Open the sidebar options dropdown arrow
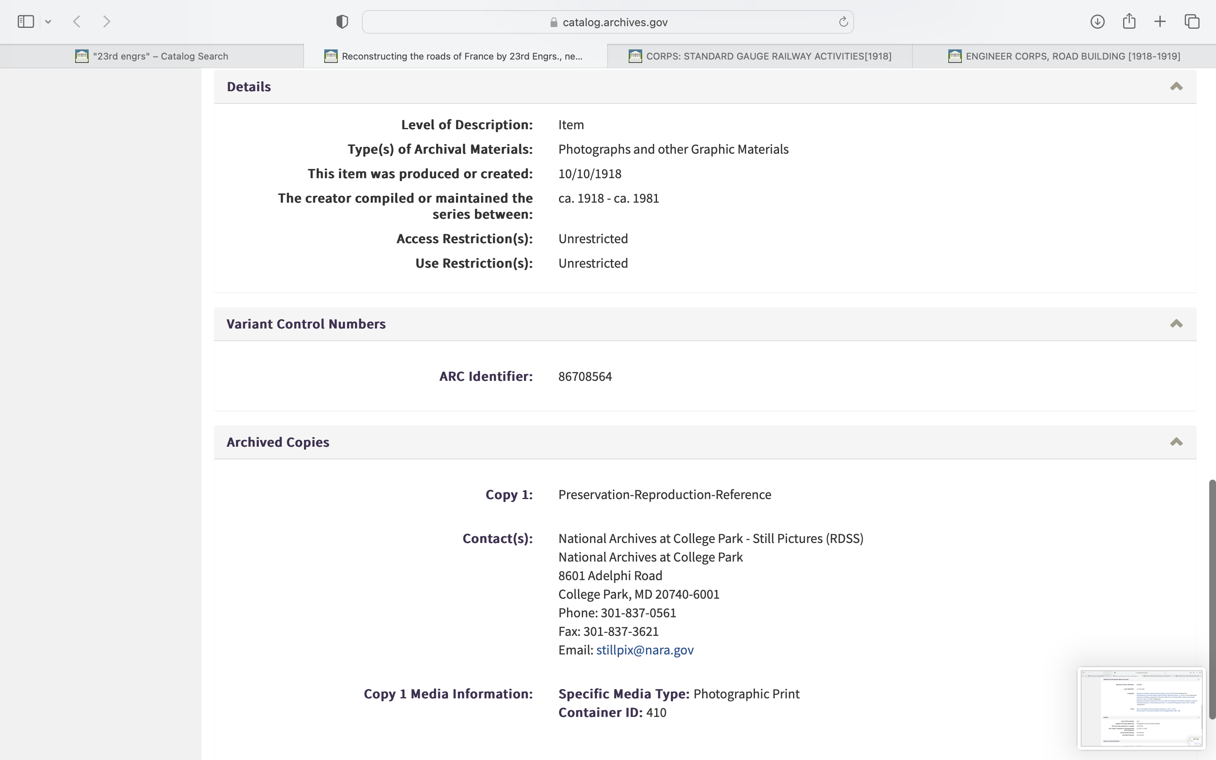The height and width of the screenshot is (760, 1216). [x=48, y=22]
